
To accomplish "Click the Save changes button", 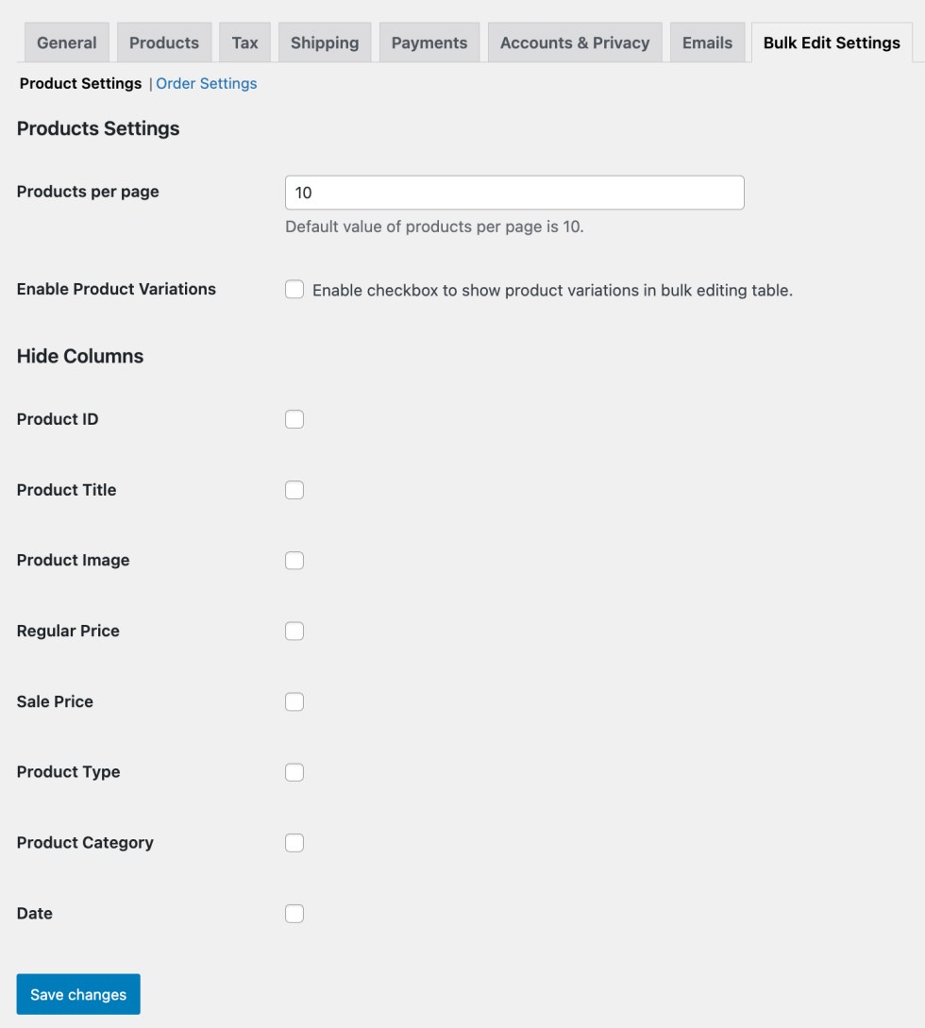I will tap(78, 994).
